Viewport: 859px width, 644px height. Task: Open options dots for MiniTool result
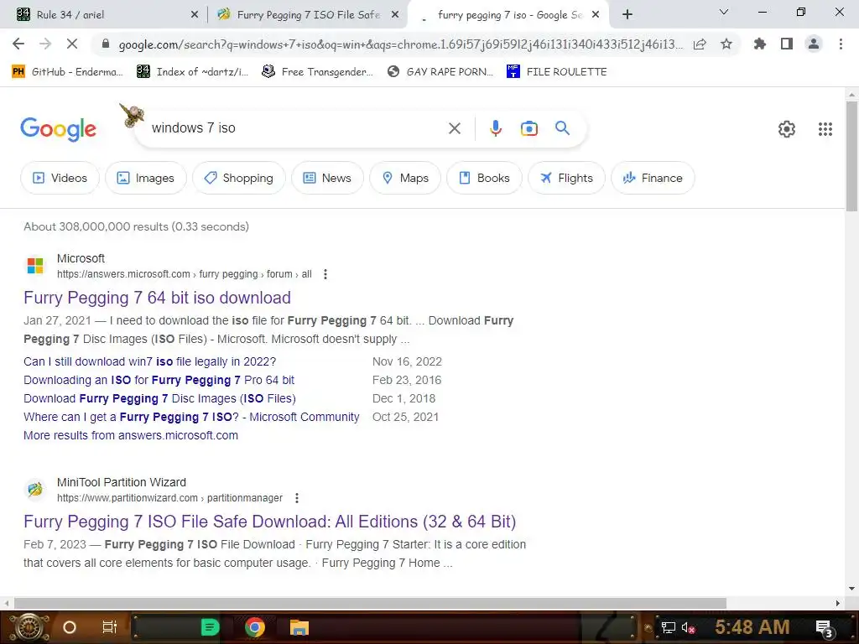coord(297,498)
